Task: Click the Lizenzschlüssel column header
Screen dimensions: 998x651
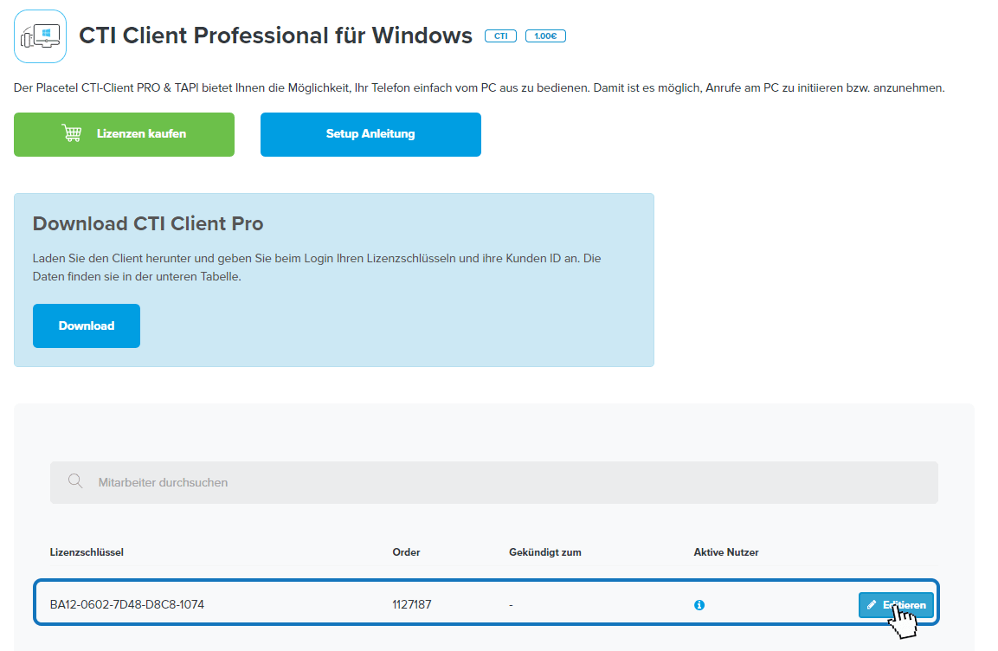Action: click(87, 552)
